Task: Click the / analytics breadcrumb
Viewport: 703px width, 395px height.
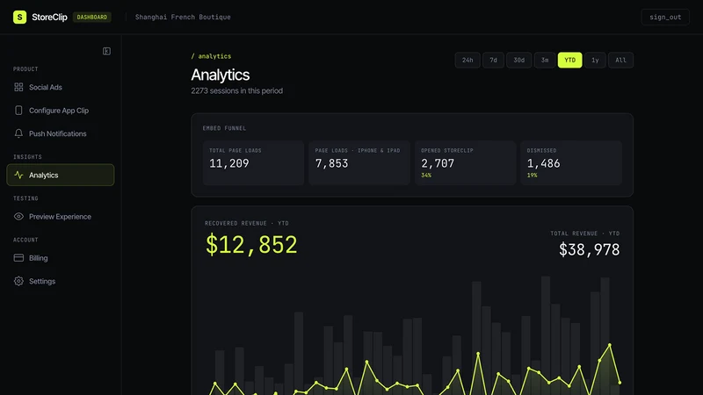Action: [211, 56]
